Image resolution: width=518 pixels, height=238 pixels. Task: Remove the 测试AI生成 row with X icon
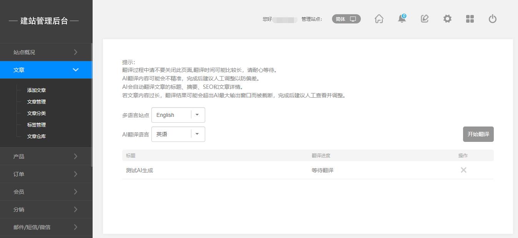pos(463,170)
